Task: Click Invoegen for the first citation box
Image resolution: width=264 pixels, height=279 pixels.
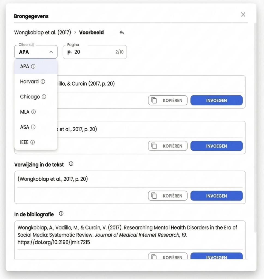Action: (x=217, y=100)
